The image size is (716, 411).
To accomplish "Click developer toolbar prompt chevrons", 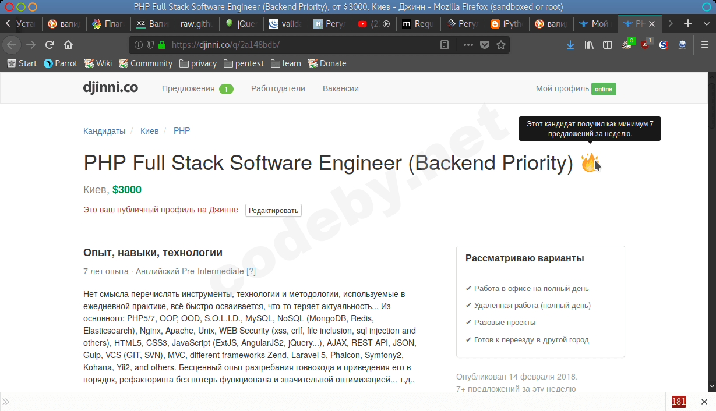I will (6, 402).
